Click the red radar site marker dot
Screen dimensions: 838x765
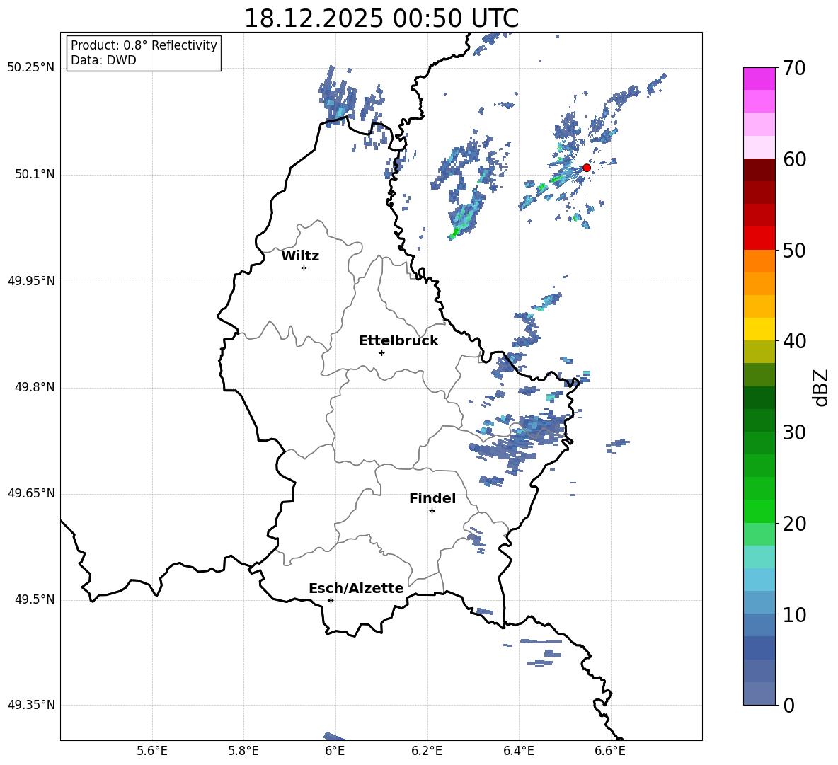click(x=586, y=168)
